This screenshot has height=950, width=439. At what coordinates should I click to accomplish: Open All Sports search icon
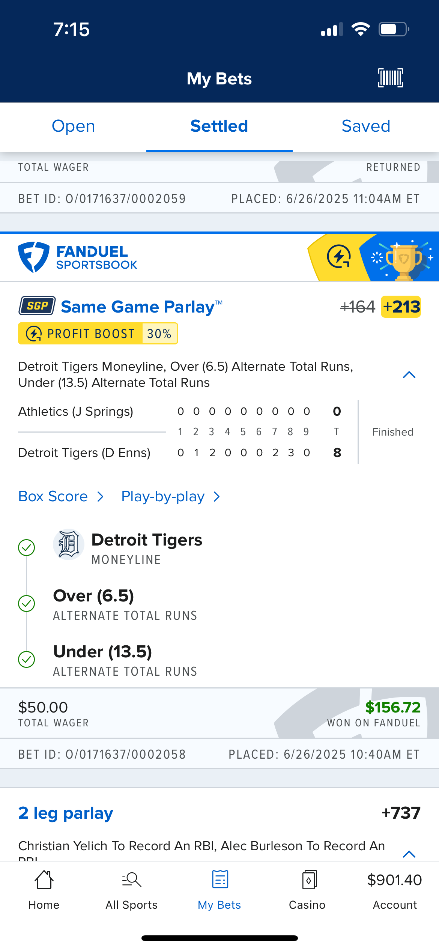[x=132, y=879]
